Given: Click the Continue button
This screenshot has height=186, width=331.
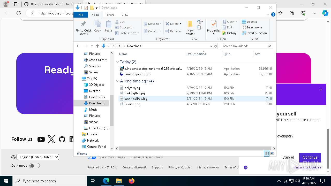Looking at the screenshot, I should pos(310,157).
